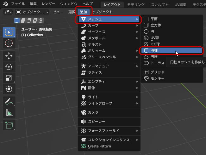Add a 円 mesh
The height and width of the screenshot is (155, 206).
coord(172,32)
